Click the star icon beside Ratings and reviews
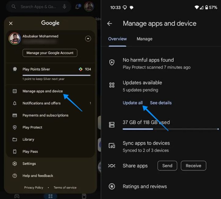The width and height of the screenshot is (221, 199). point(112,186)
